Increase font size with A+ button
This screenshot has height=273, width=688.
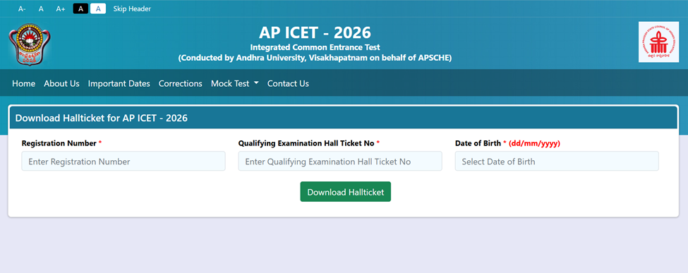point(61,8)
